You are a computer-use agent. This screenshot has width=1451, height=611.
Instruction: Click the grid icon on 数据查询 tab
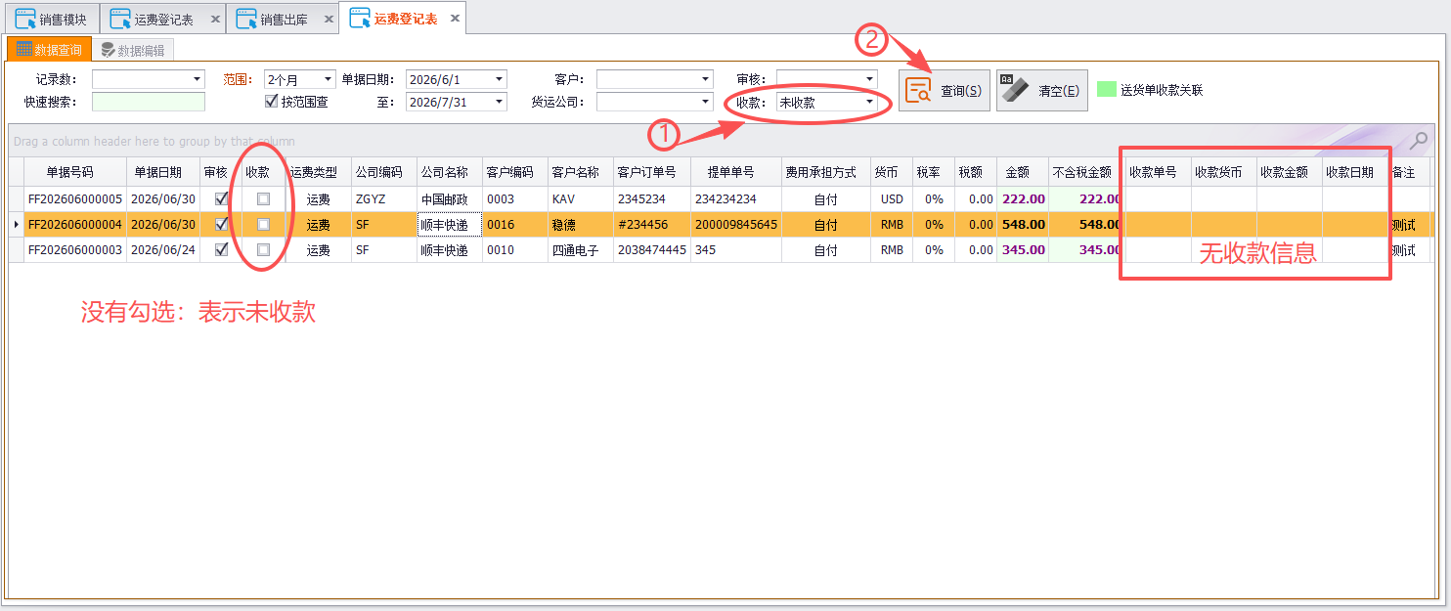(x=24, y=50)
